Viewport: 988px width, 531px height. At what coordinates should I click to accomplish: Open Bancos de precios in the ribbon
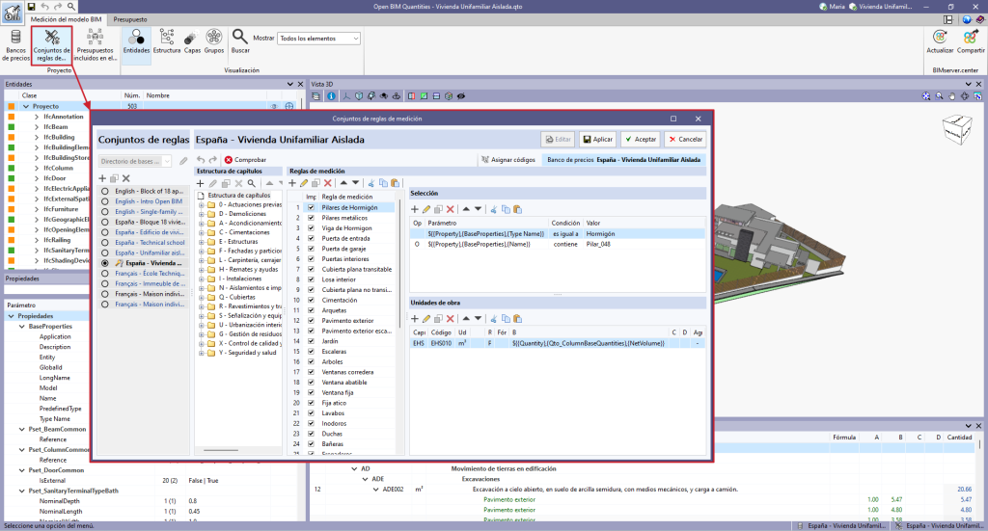pos(16,42)
